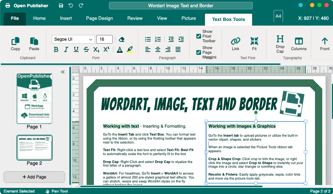Change the font color with the A swatch

coord(120,50)
